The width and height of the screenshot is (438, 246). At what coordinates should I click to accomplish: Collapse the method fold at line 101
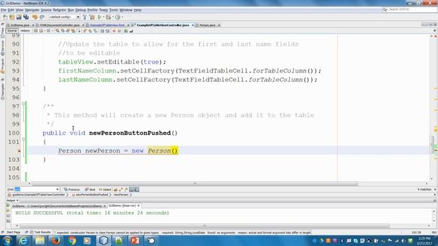pyautogui.click(x=23, y=139)
